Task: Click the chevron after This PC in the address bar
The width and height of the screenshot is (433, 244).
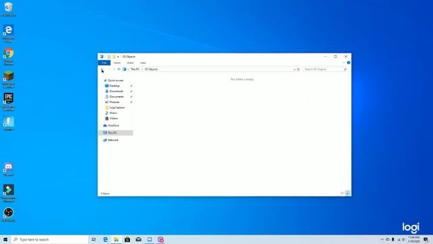Action: click(142, 69)
